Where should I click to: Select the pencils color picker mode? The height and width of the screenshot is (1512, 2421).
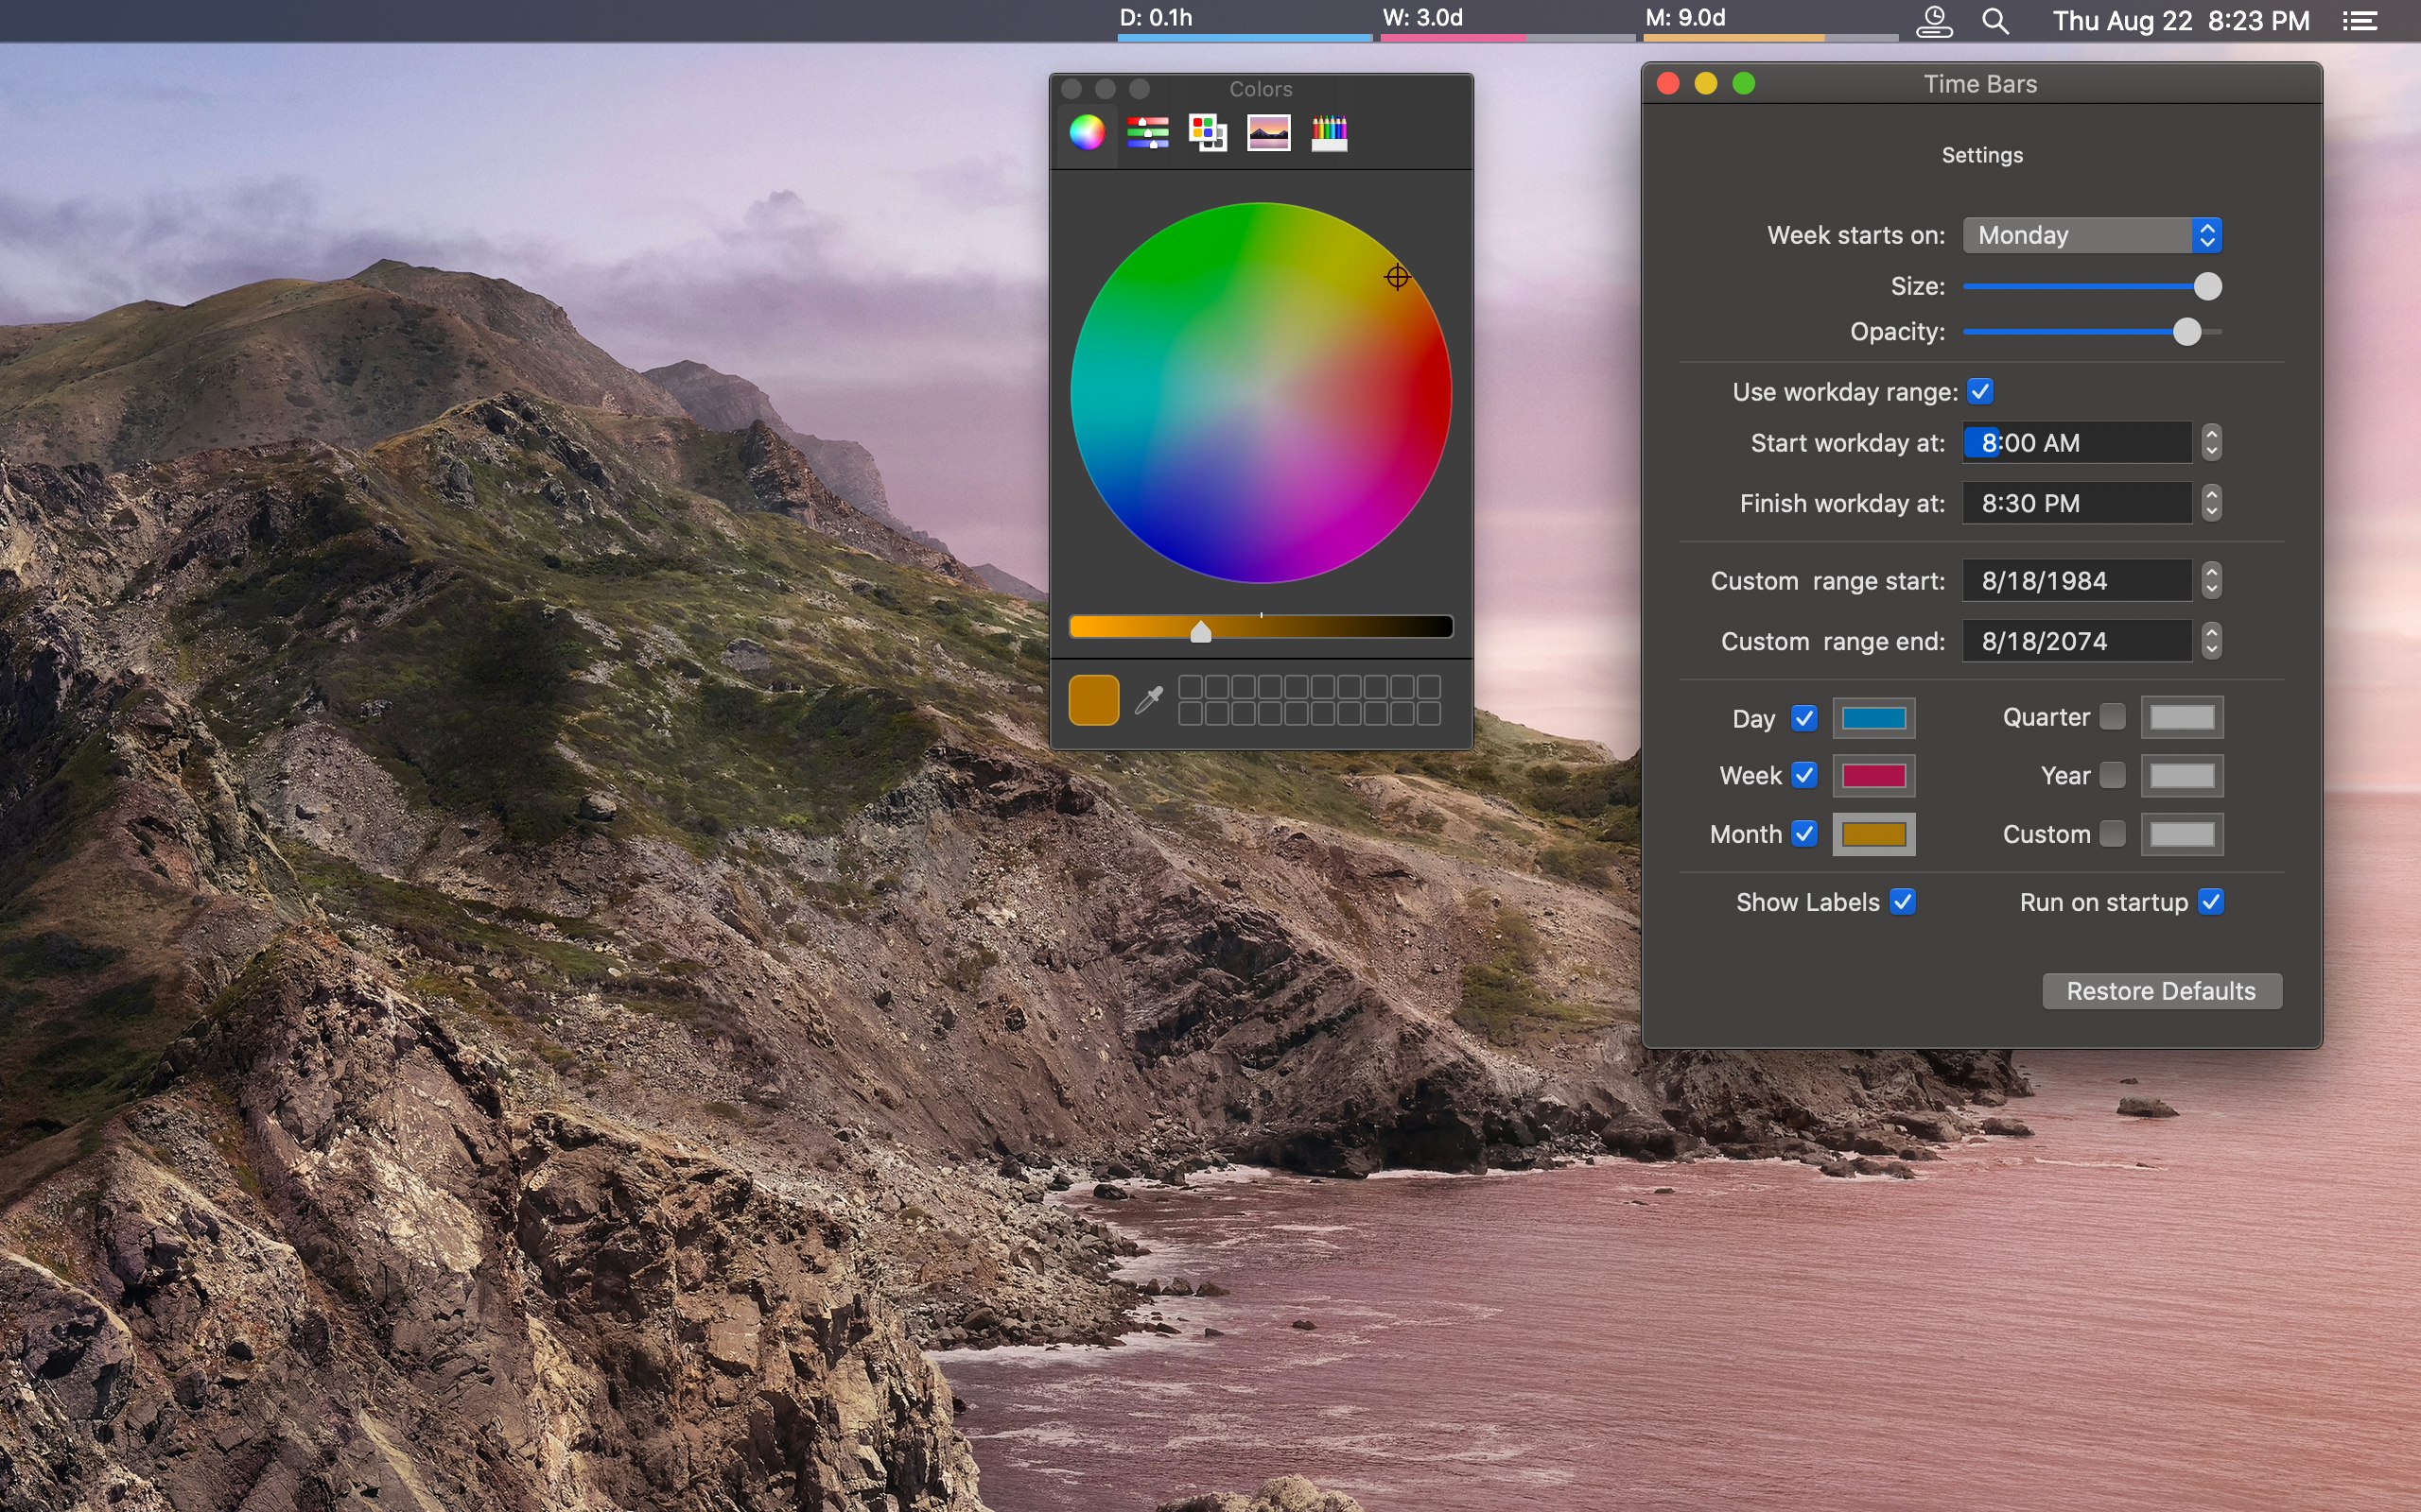pos(1329,132)
